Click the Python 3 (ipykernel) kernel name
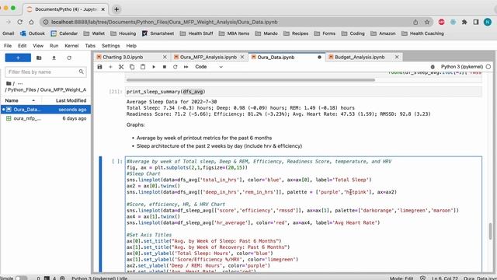Image resolution: width=497 pixels, height=280 pixels. pos(462,67)
